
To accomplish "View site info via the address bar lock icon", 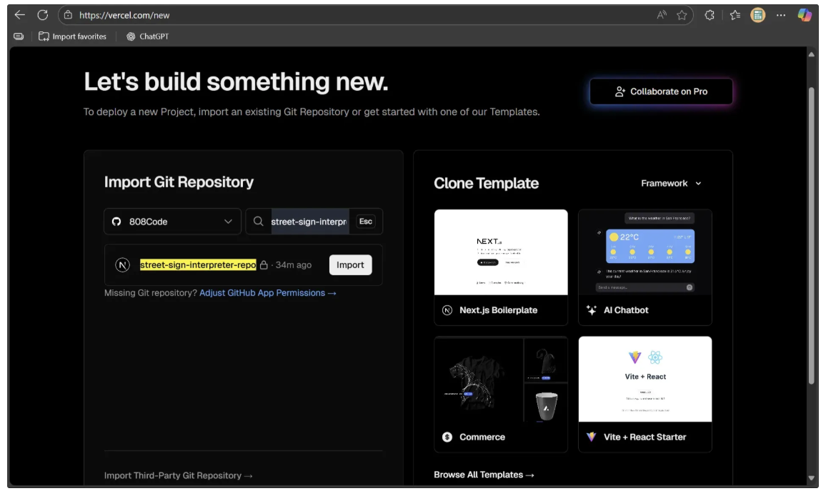I will pos(68,15).
